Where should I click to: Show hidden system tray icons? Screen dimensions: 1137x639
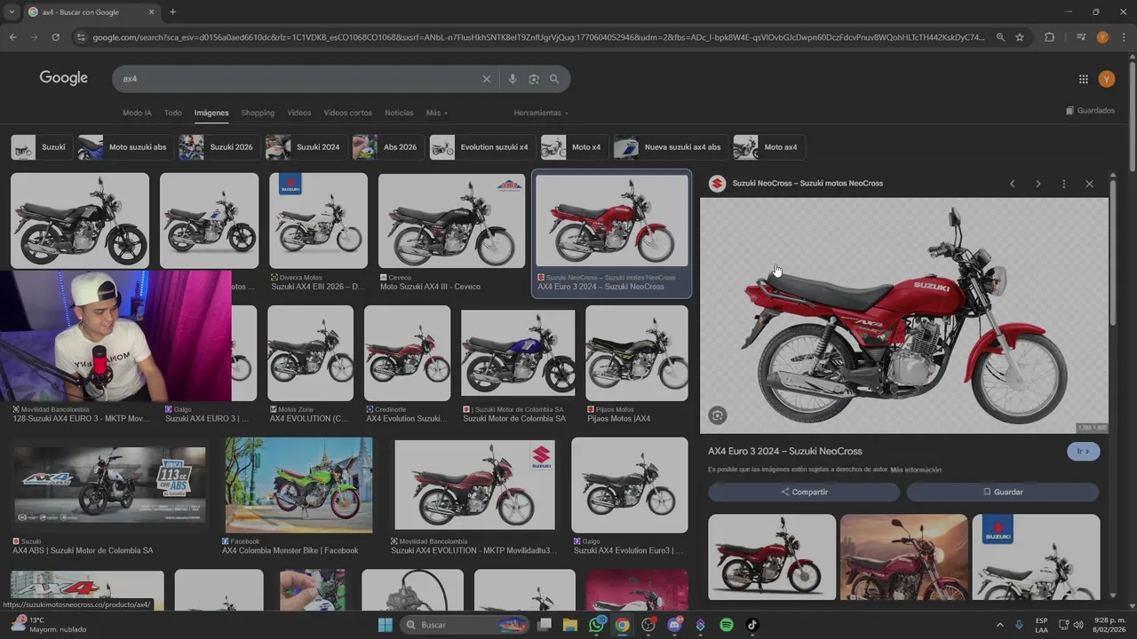tap(999, 625)
